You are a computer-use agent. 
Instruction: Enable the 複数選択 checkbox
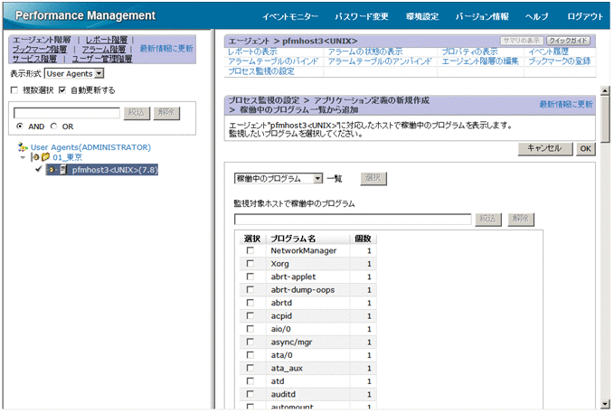[14, 90]
